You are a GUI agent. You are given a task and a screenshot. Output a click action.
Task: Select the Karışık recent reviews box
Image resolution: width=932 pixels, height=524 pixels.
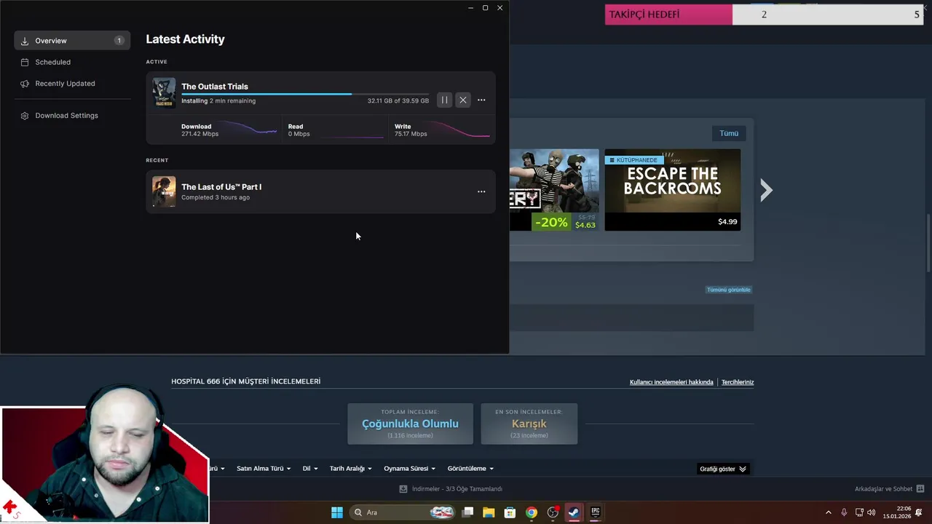[529, 424]
